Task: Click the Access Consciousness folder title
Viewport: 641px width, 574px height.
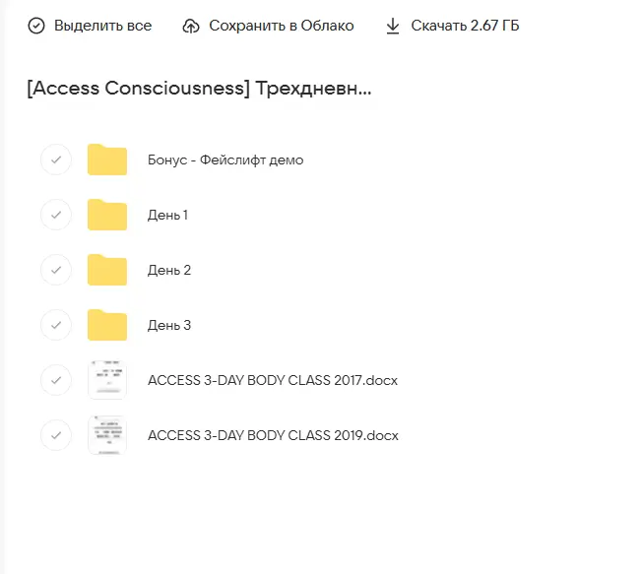Action: 200,89
